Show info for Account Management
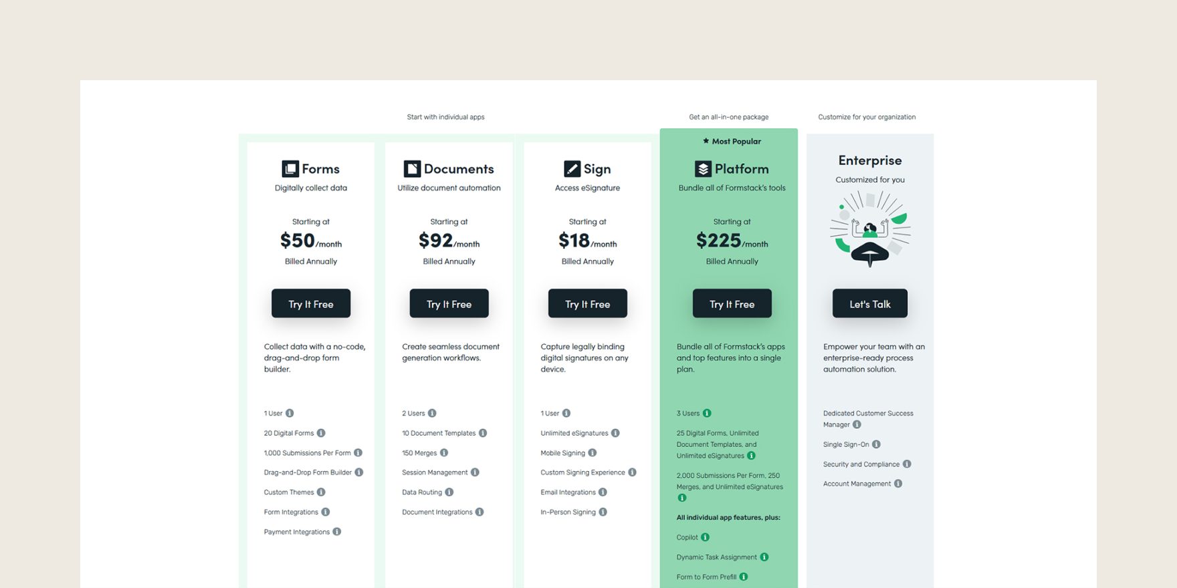Screen dimensions: 1177x588 tap(898, 483)
